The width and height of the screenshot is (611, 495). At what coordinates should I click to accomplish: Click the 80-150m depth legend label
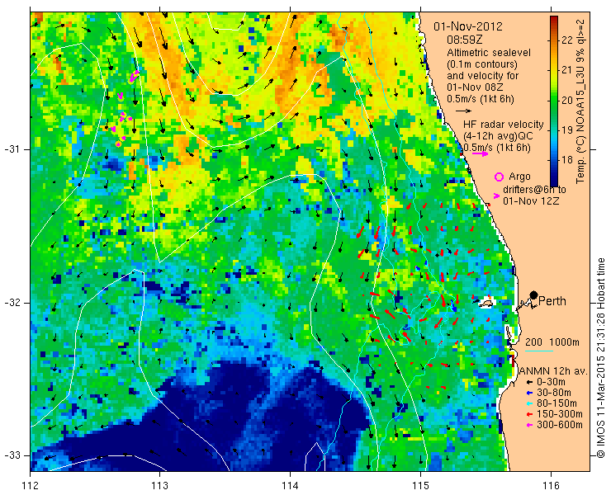click(x=557, y=403)
